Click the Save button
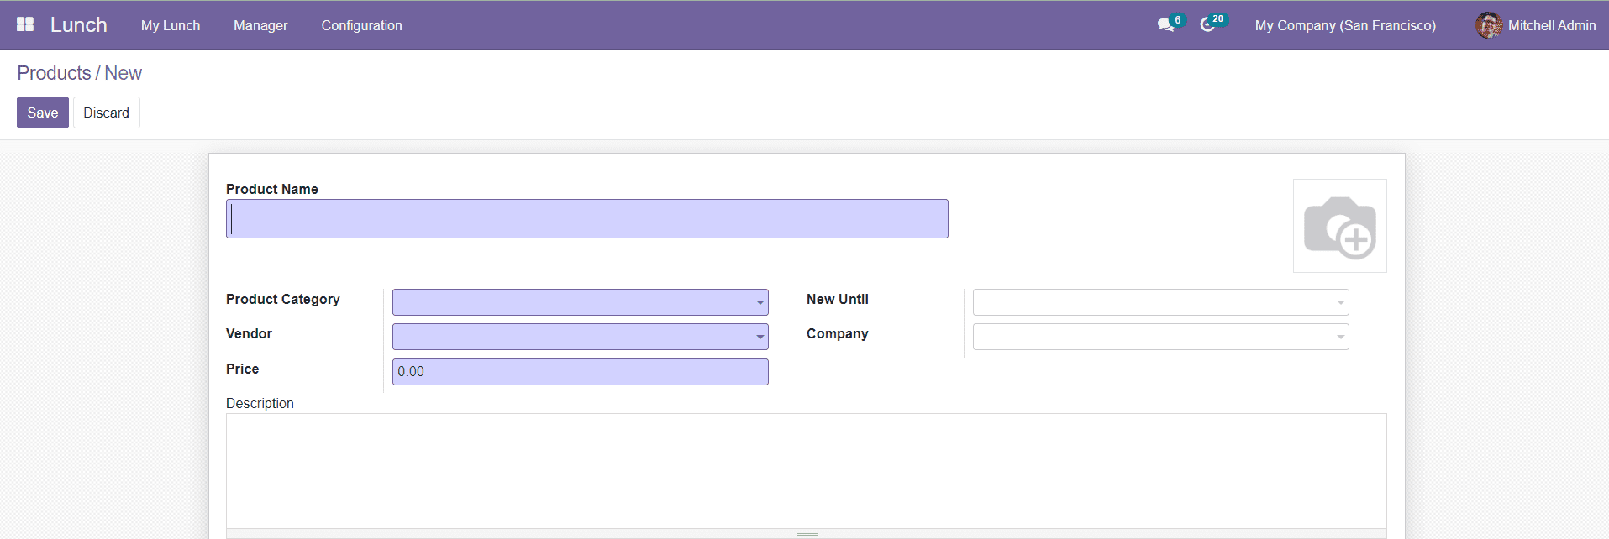The height and width of the screenshot is (539, 1609). pyautogui.click(x=43, y=113)
